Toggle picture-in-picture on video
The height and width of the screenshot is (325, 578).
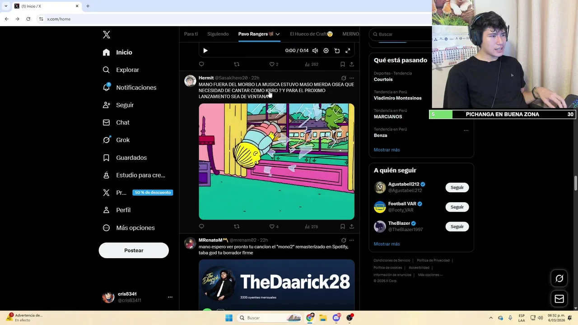tap(337, 51)
